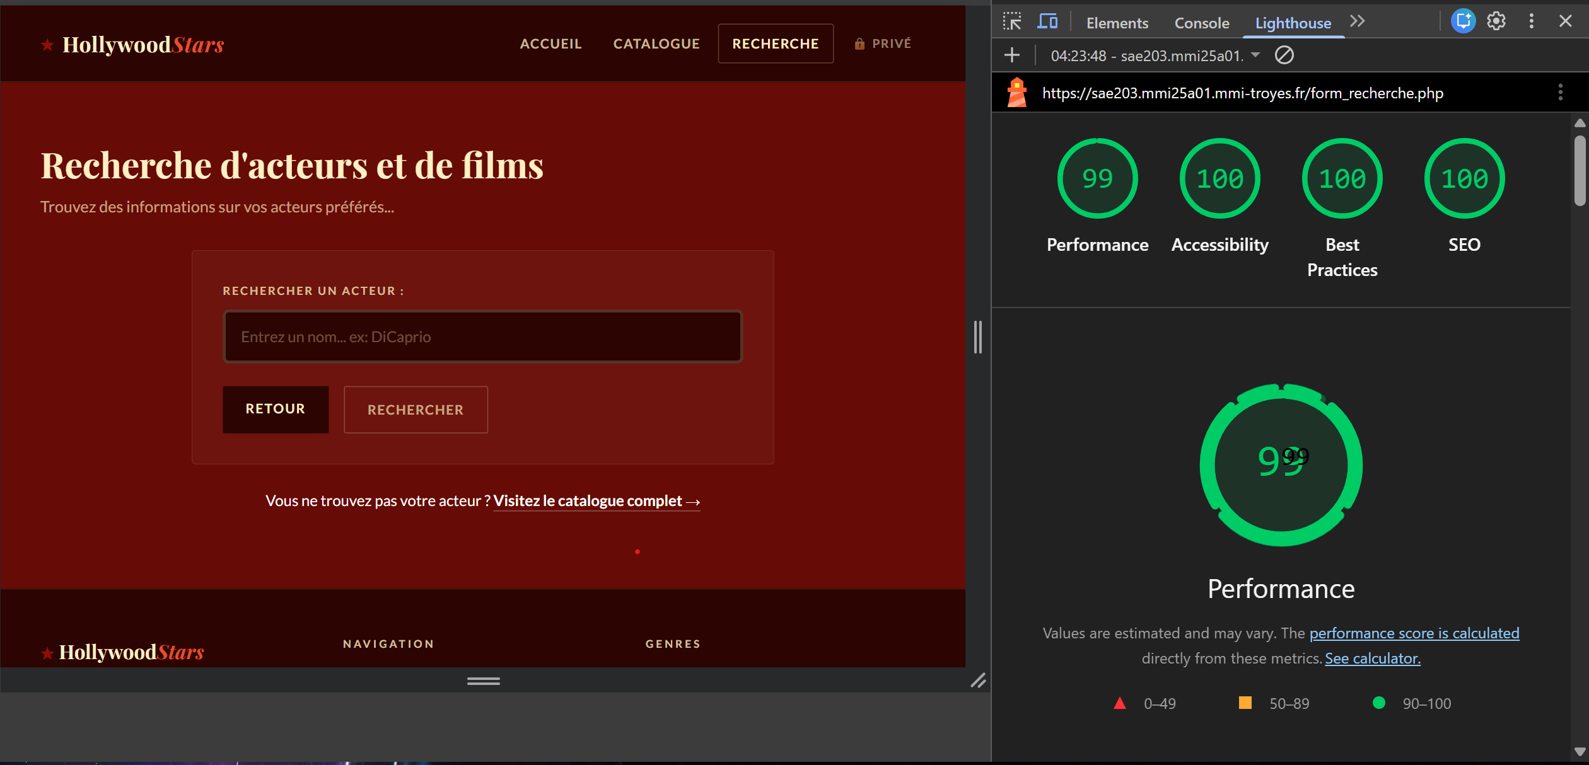Close the DevTools panel
The width and height of the screenshot is (1589, 765).
[1565, 21]
